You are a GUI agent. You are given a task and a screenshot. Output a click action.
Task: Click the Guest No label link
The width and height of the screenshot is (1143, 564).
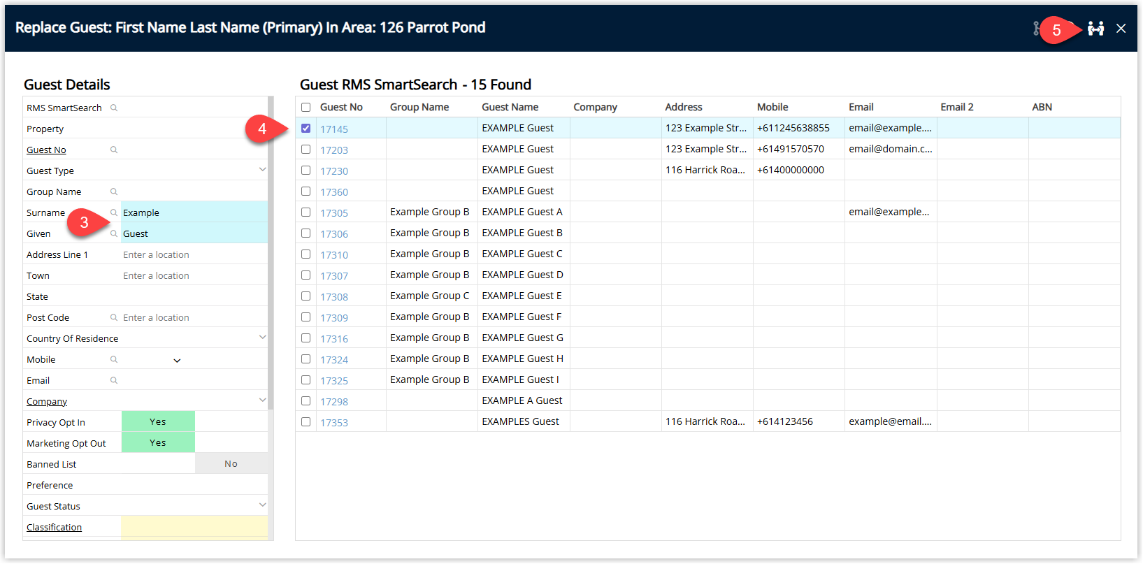tap(46, 150)
